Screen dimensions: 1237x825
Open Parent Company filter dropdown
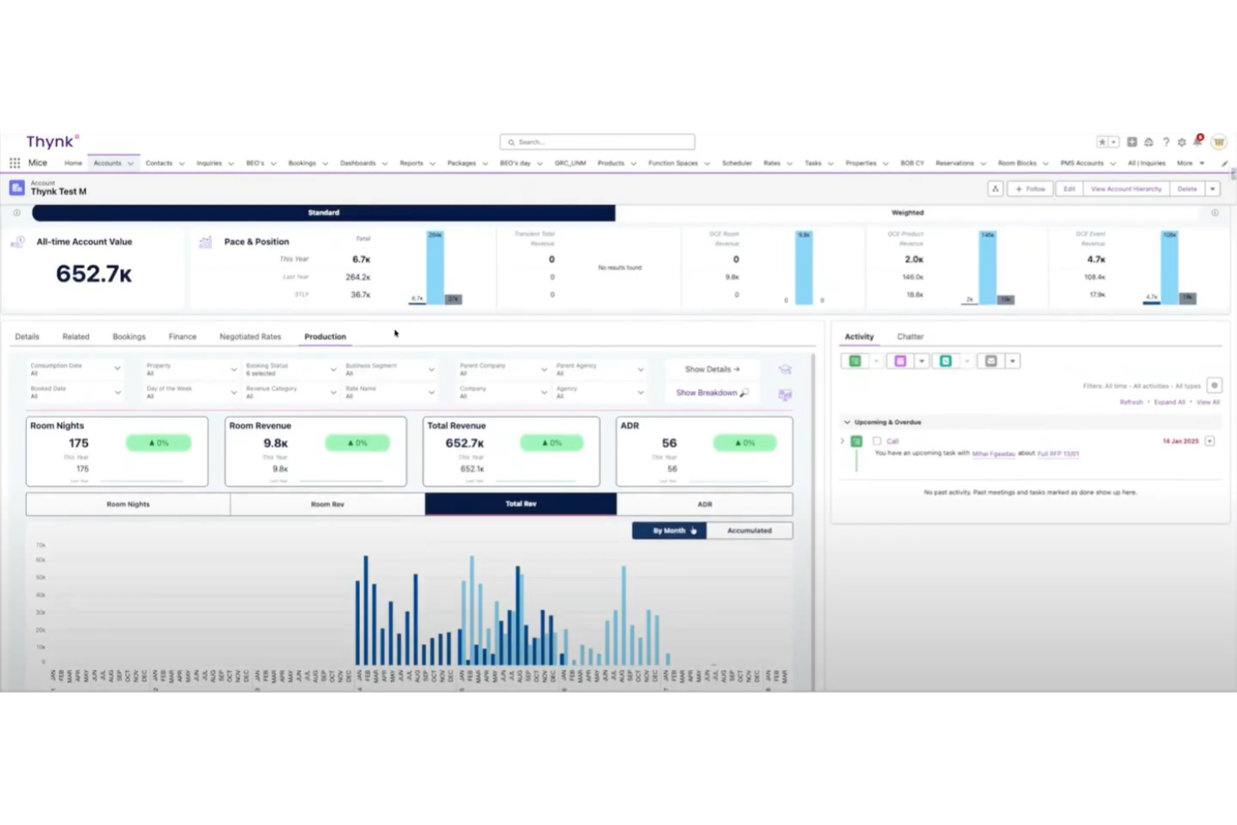coord(503,369)
